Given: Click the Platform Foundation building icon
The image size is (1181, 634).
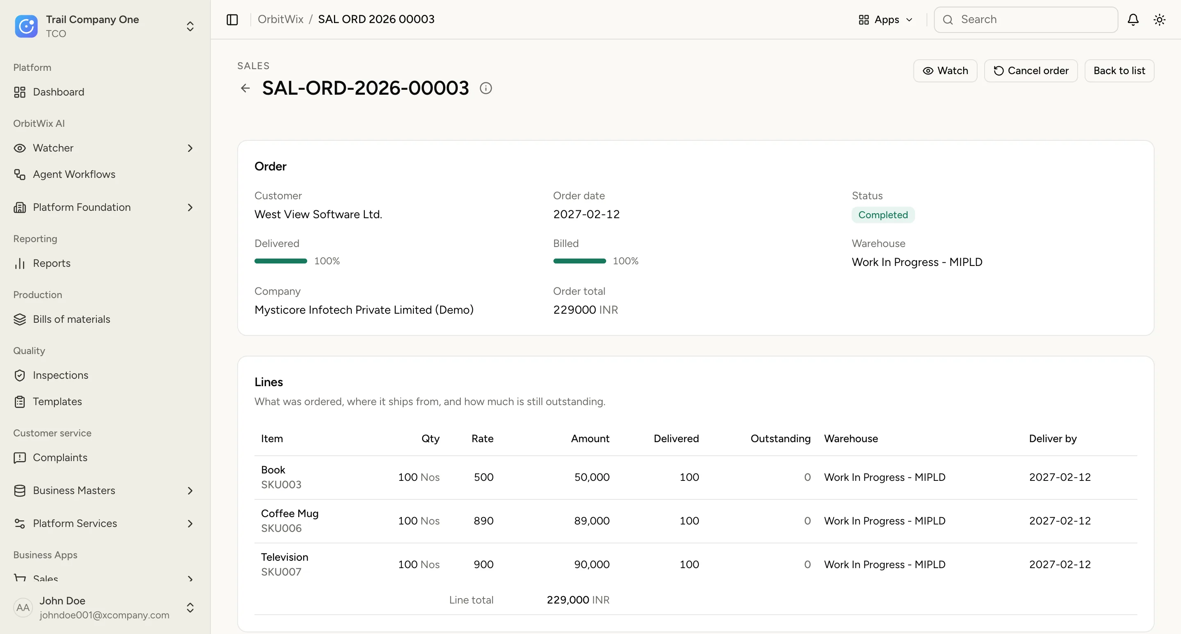Looking at the screenshot, I should (x=20, y=207).
